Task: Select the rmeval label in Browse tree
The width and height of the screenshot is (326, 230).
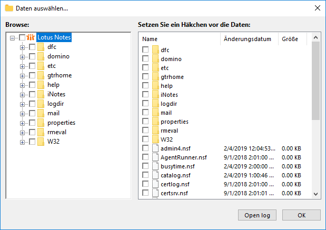Action: 57,132
